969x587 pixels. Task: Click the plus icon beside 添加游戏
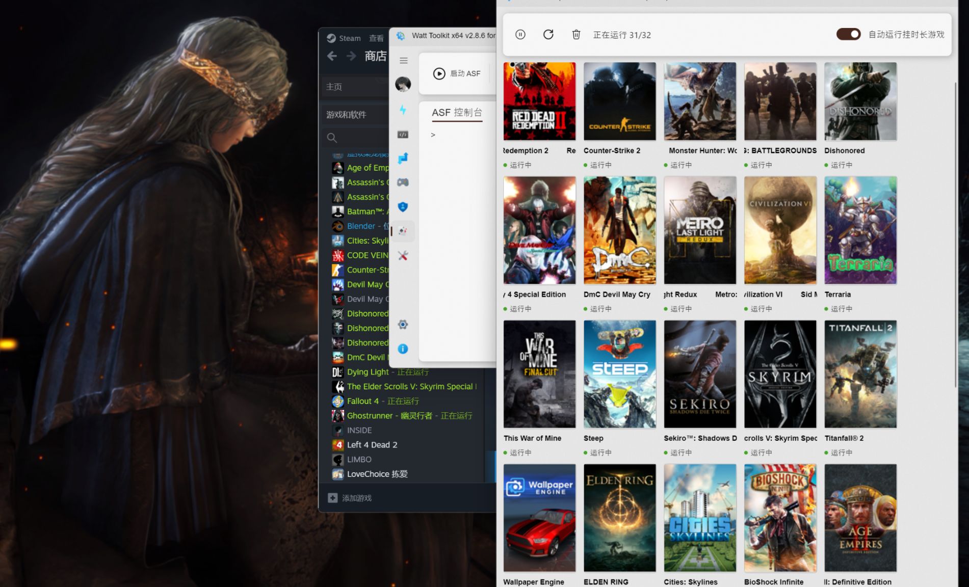[332, 498]
